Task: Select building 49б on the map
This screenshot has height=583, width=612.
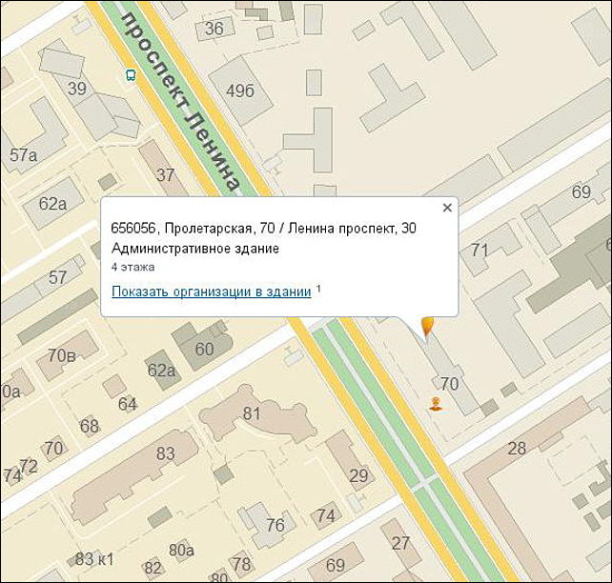Action: [x=239, y=90]
